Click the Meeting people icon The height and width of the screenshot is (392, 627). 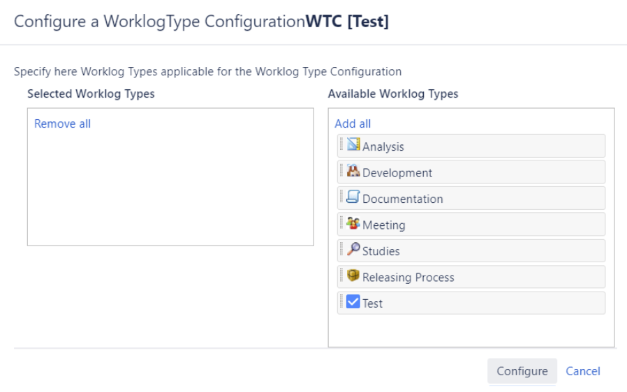[x=353, y=224]
